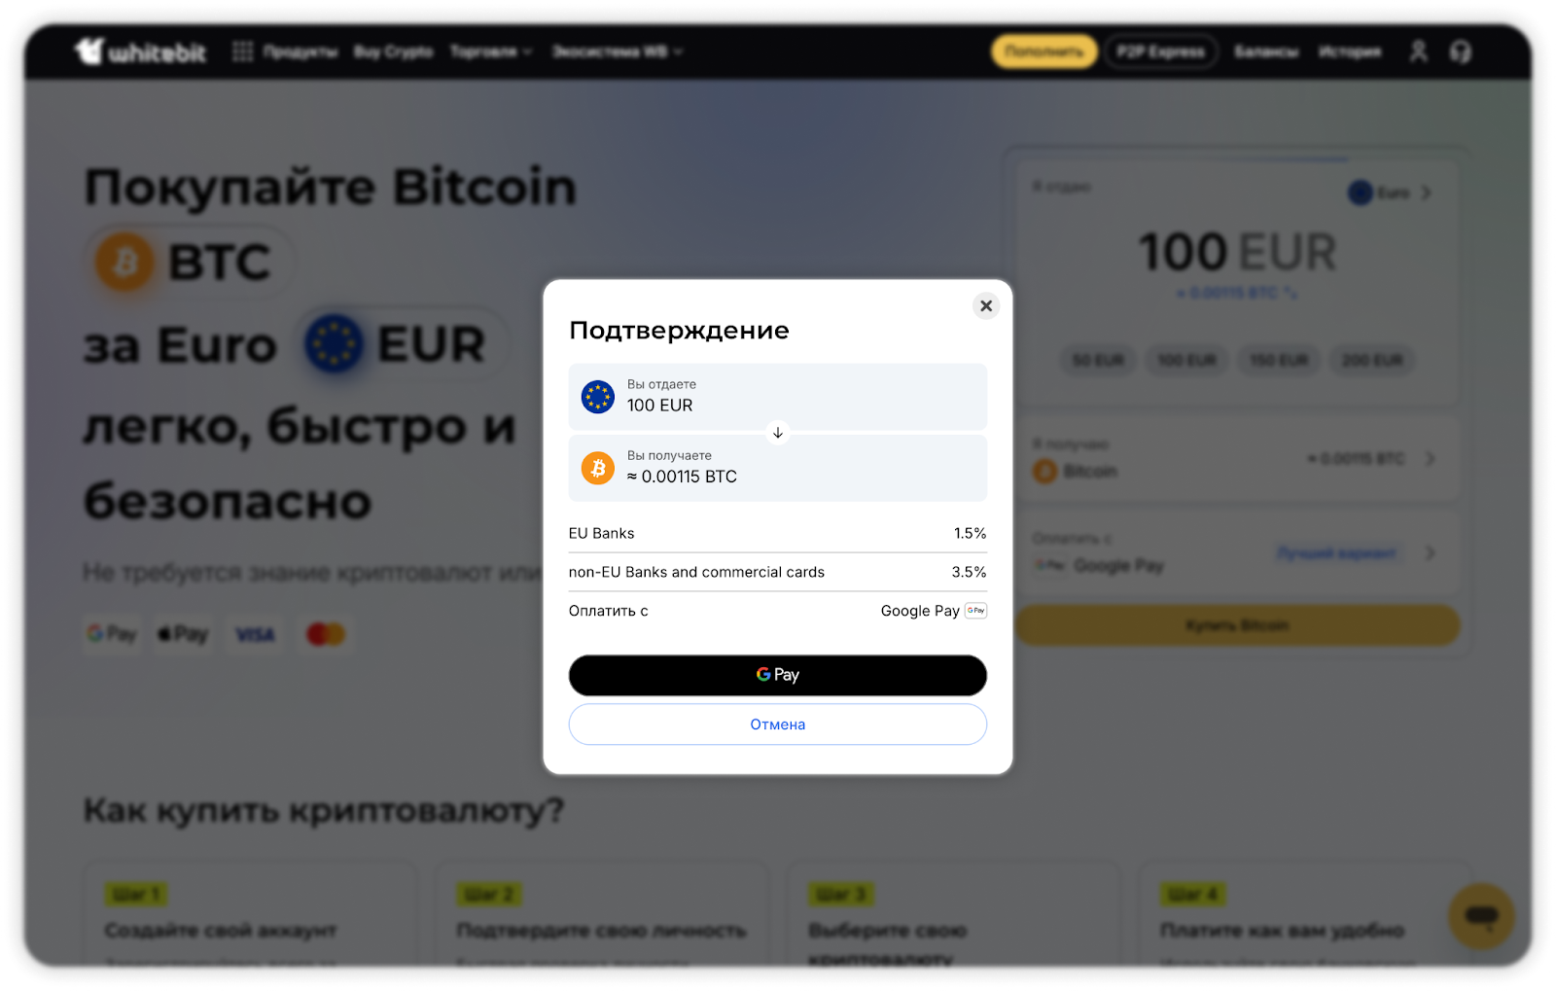Viewport: 1556px width, 991px height.
Task: Close the confirmation dialog with X
Action: pos(986,305)
